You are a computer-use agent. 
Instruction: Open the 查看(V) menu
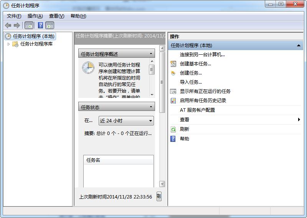pyautogui.click(x=56, y=16)
